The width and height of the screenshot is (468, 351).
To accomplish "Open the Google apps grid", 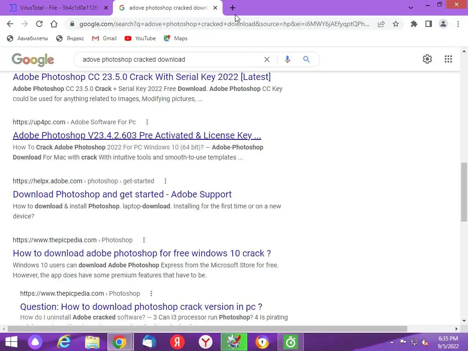I will [448, 59].
